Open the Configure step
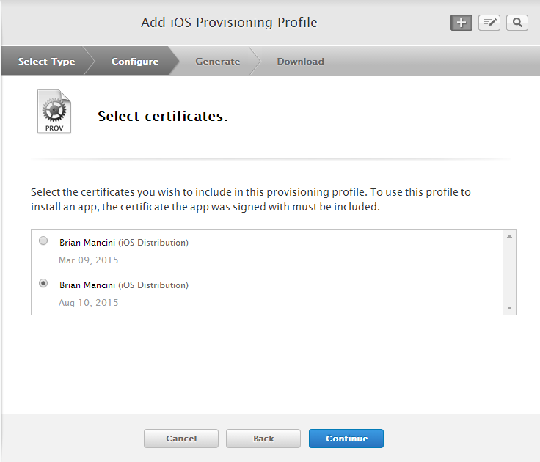The height and width of the screenshot is (462, 540). pos(135,62)
